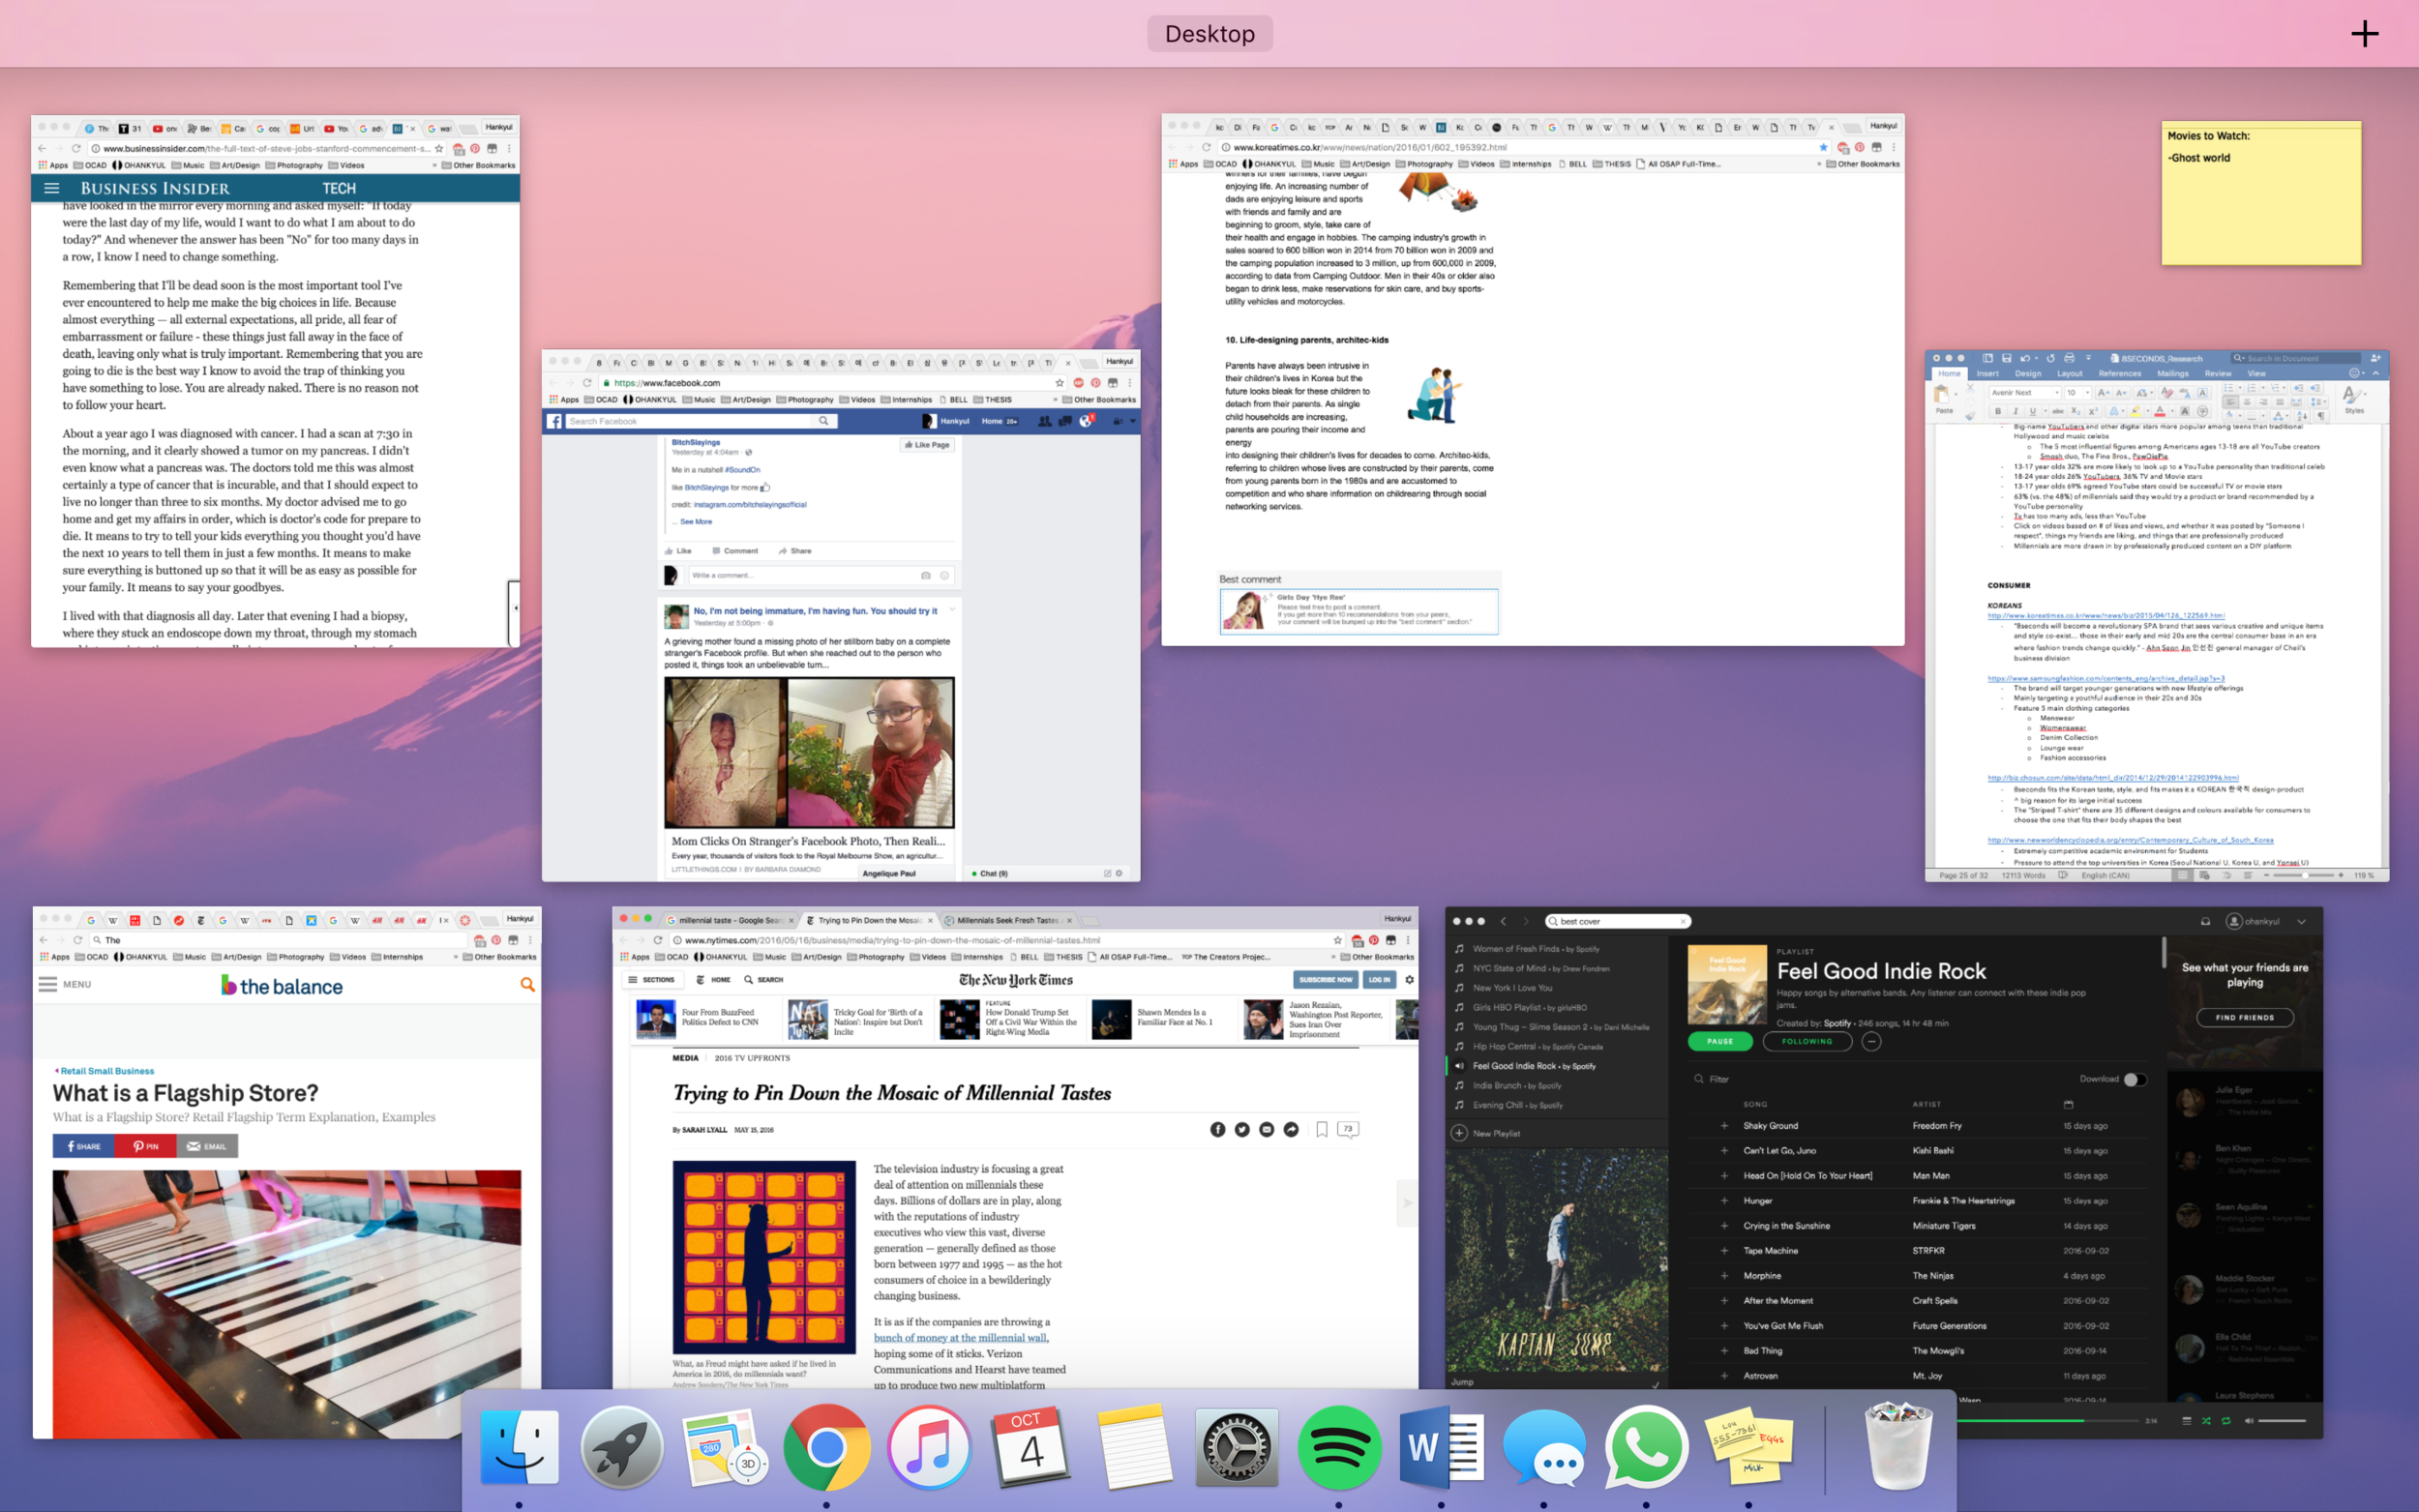Expand options chevron on second Facebook post
The width and height of the screenshot is (2419, 1512).
point(952,609)
